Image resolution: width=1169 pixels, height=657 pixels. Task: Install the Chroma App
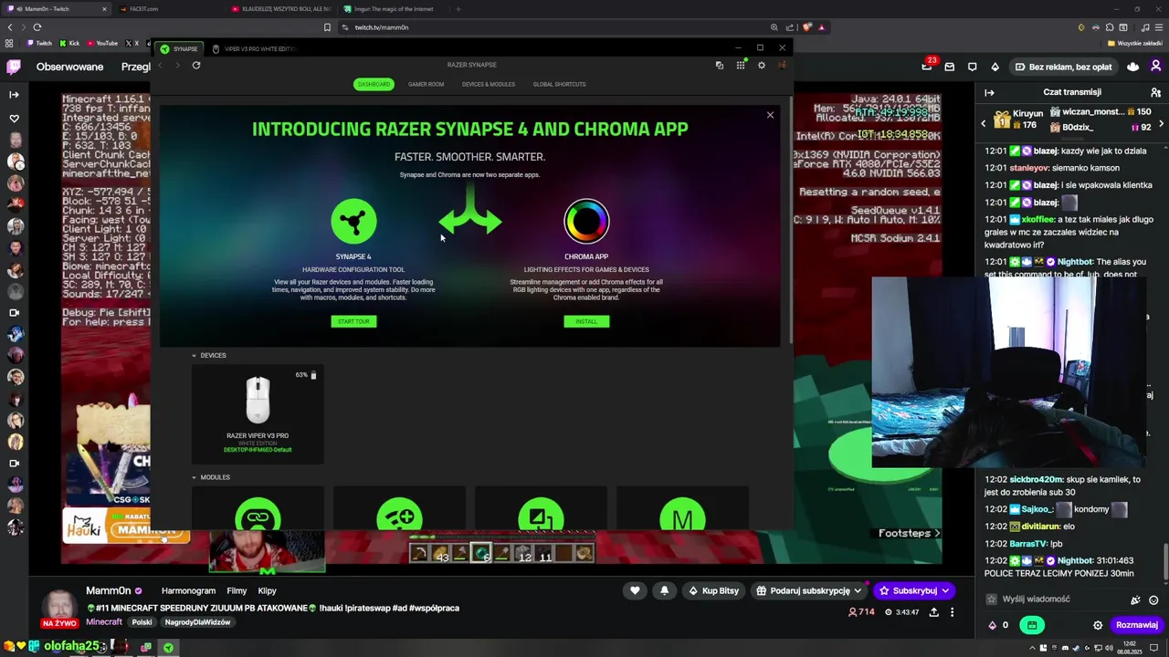(586, 321)
